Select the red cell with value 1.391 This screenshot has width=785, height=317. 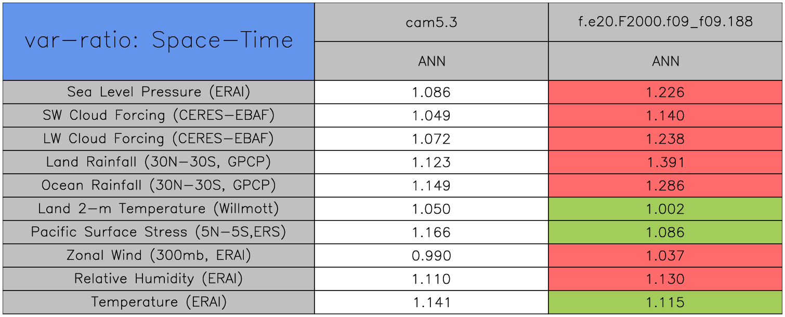tap(665, 162)
